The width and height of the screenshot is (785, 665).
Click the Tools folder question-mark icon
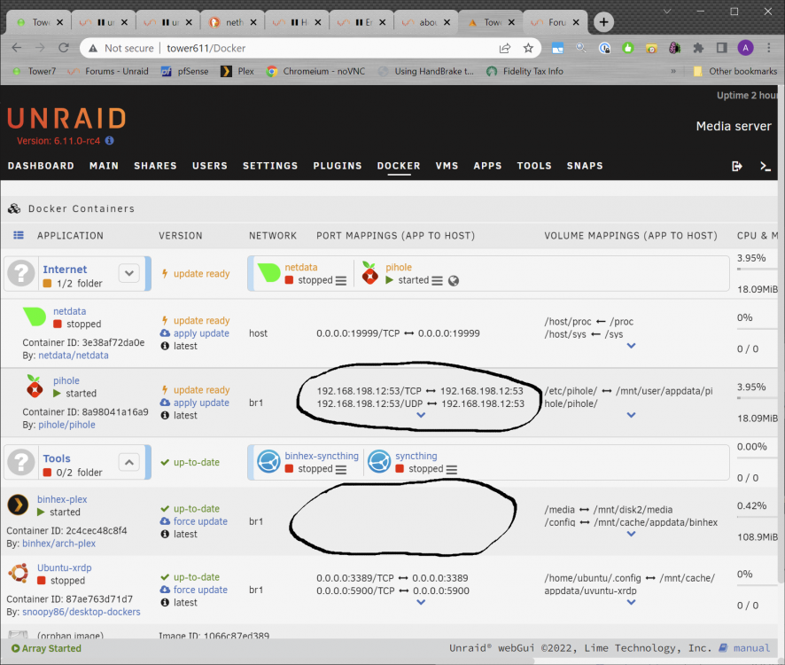pyautogui.click(x=21, y=462)
